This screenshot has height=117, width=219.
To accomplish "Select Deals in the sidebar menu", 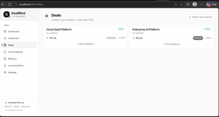I will click(19, 45).
